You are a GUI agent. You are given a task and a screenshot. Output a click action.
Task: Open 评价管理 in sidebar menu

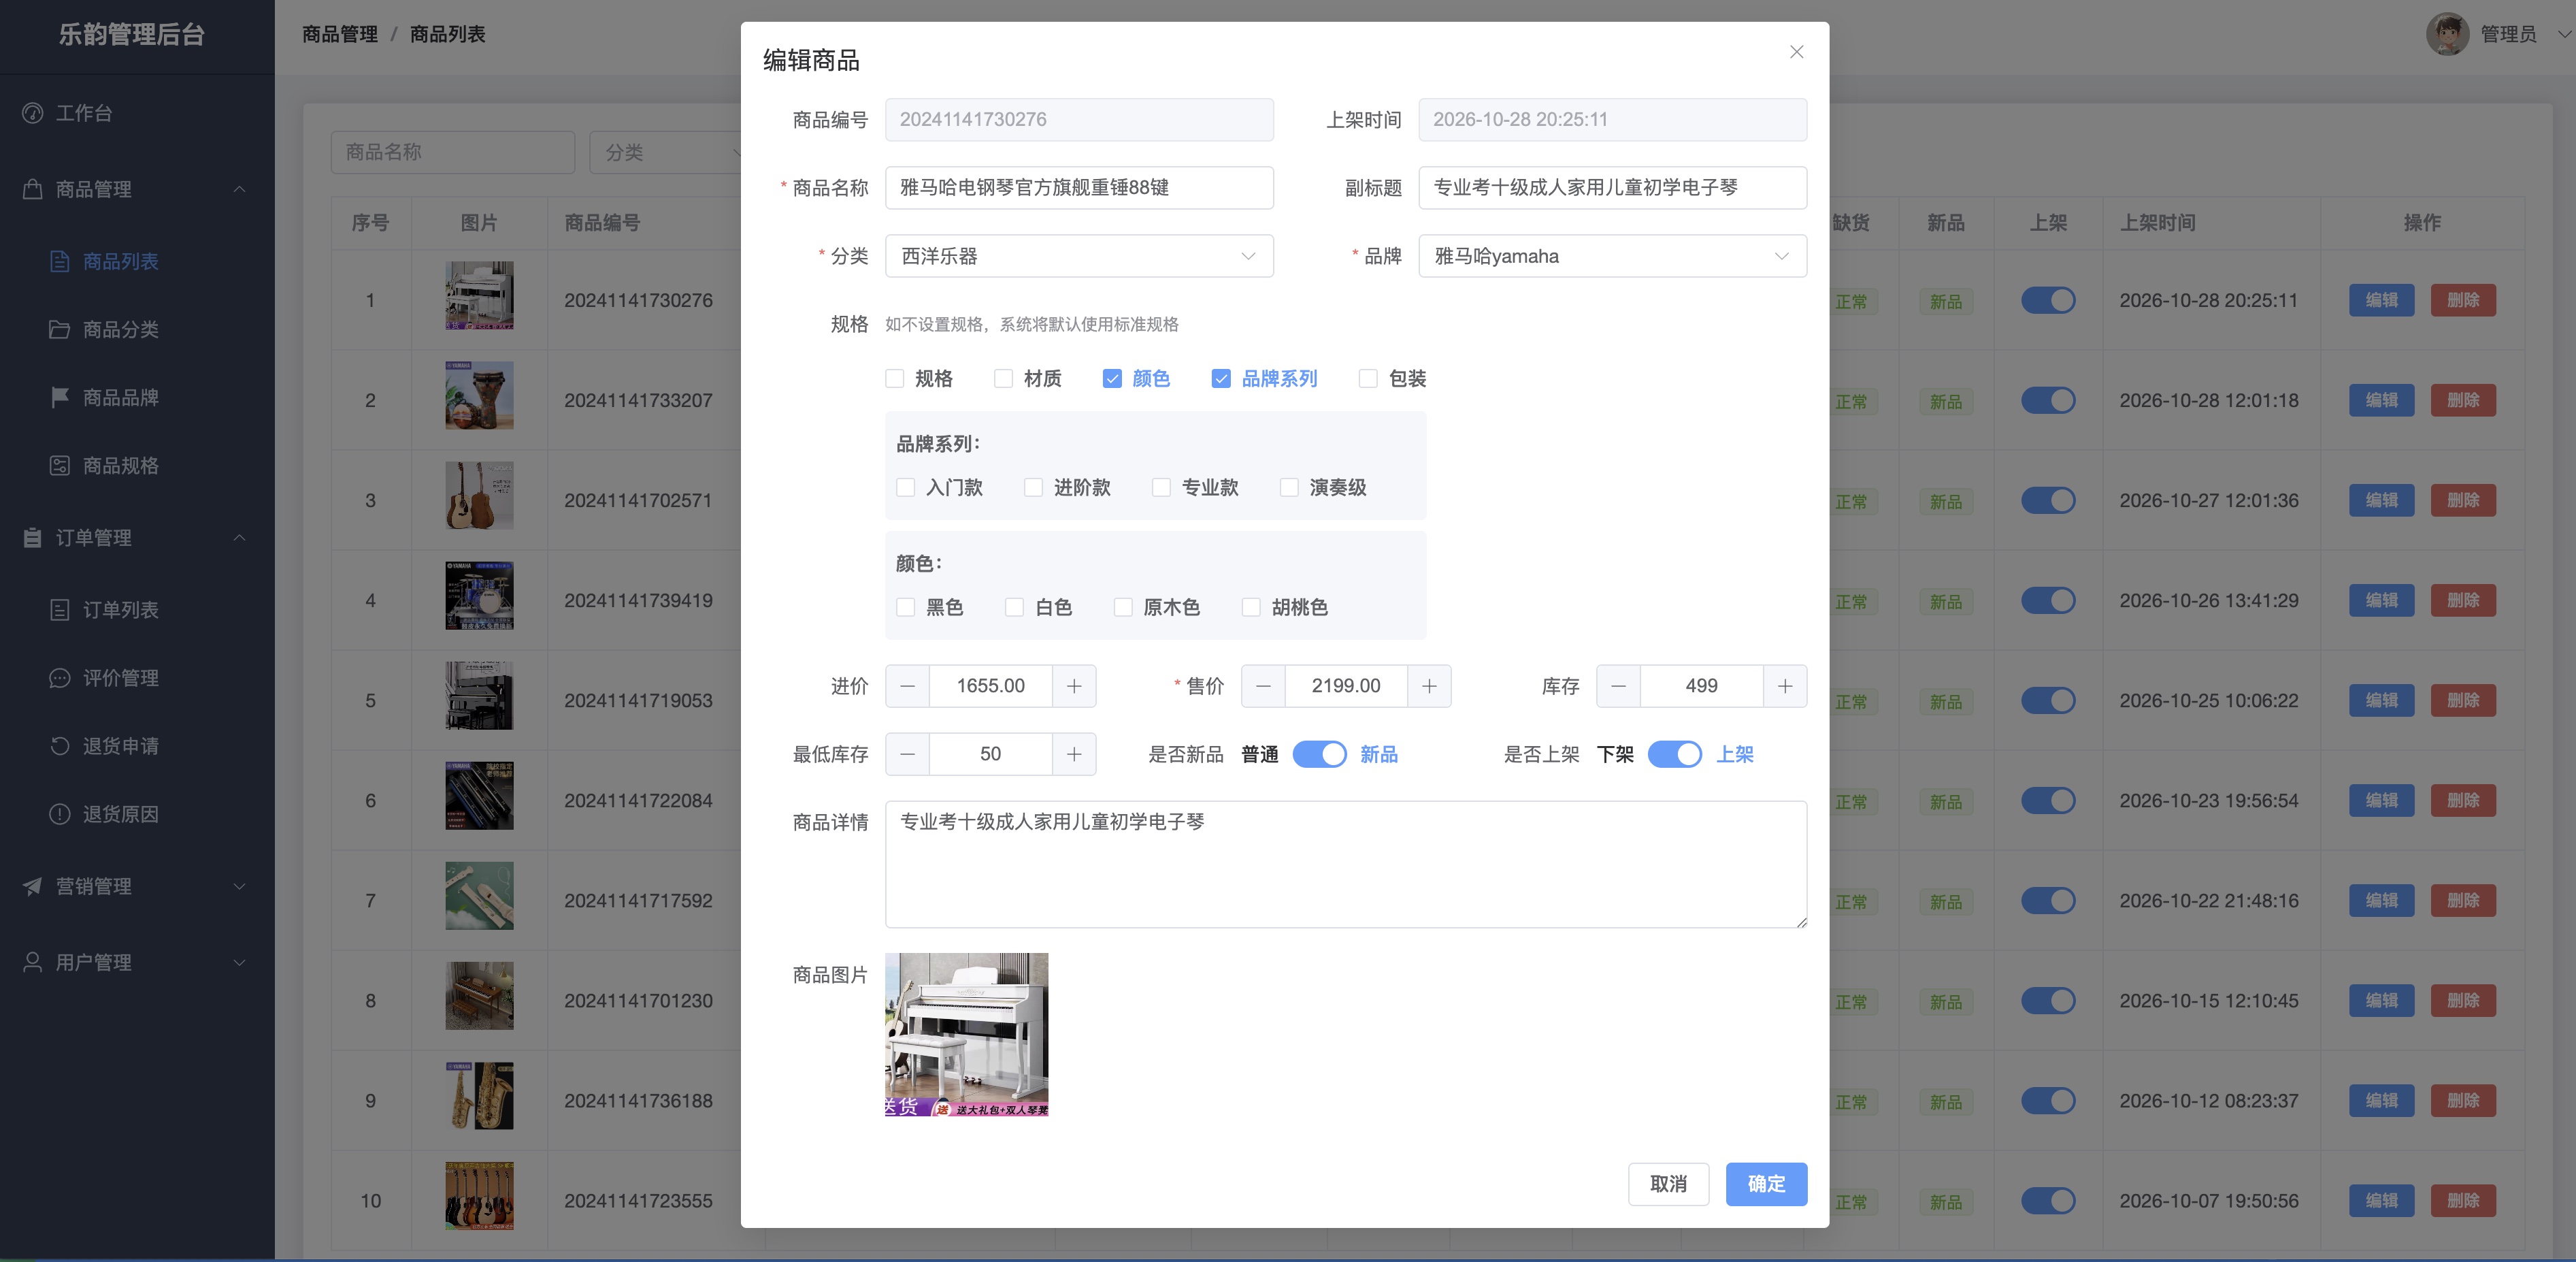click(x=121, y=677)
